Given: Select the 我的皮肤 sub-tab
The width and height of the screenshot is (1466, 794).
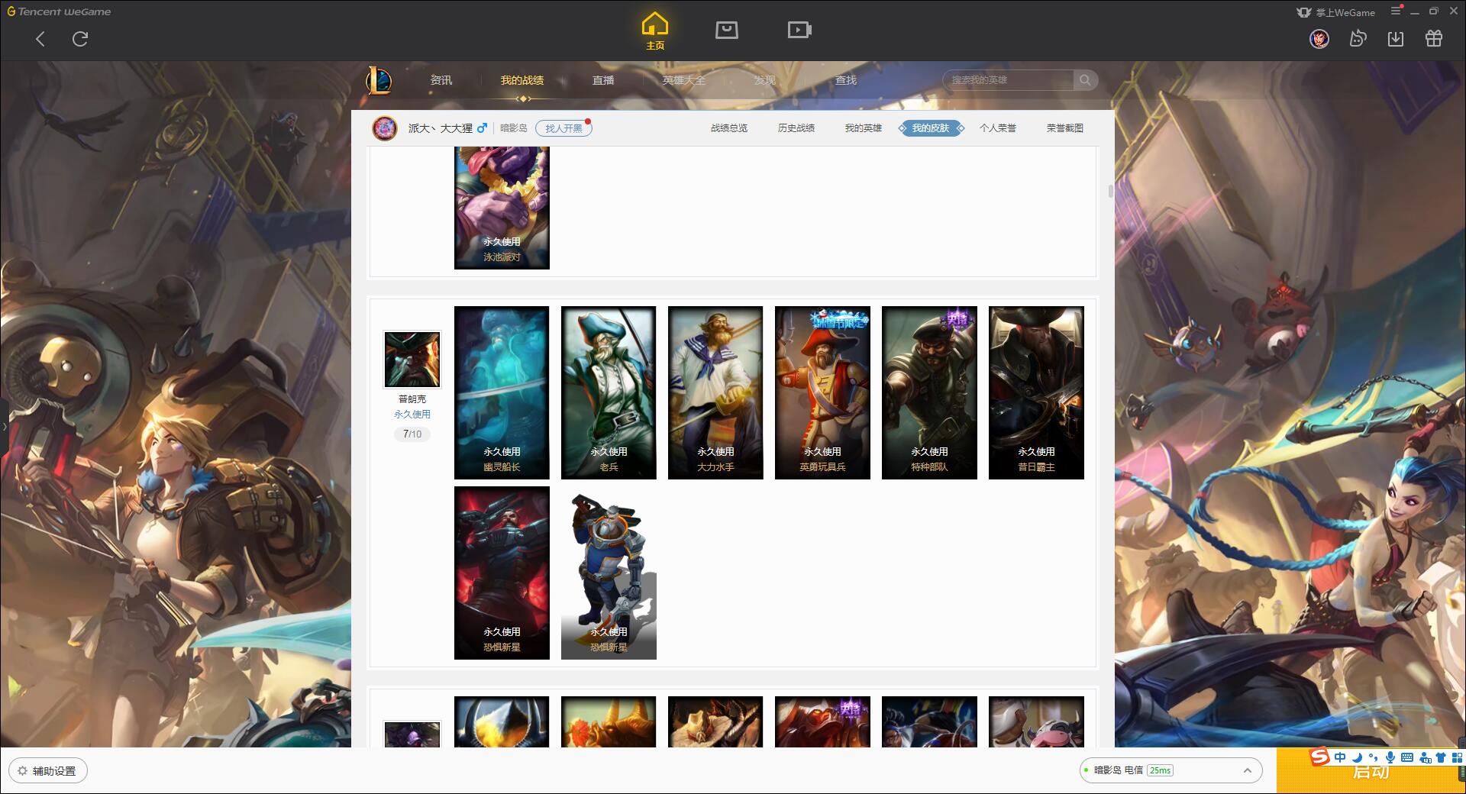Looking at the screenshot, I should (930, 128).
